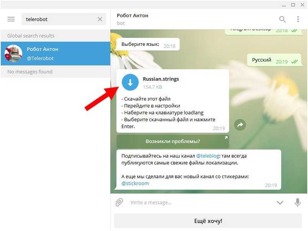Open the @teleblog channel link
Screen dimensions: 308x231
coord(208,156)
